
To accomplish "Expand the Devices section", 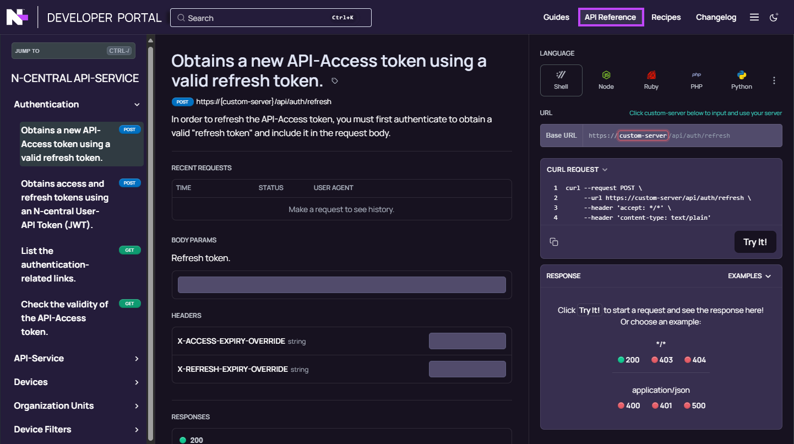I will pos(137,382).
